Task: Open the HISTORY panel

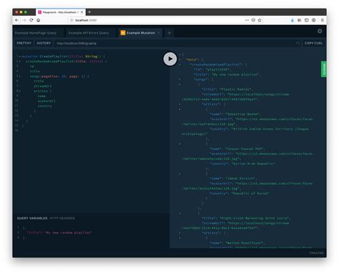Action: [44, 43]
